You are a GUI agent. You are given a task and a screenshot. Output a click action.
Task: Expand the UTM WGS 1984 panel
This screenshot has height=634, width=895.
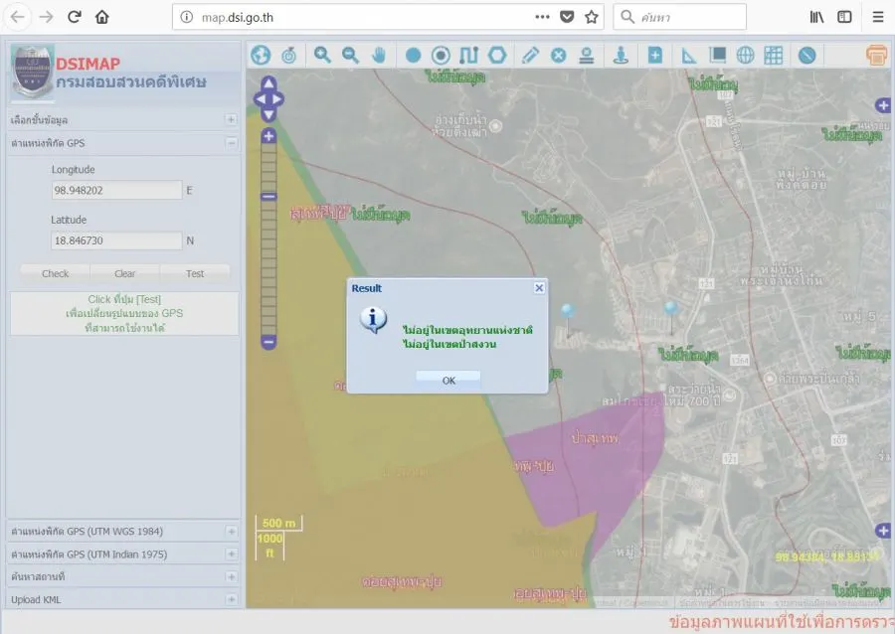point(231,532)
